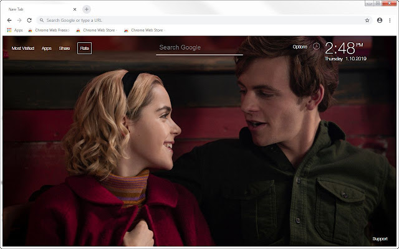Click the outlined Rate button
The height and width of the screenshot is (249, 399).
(85, 49)
